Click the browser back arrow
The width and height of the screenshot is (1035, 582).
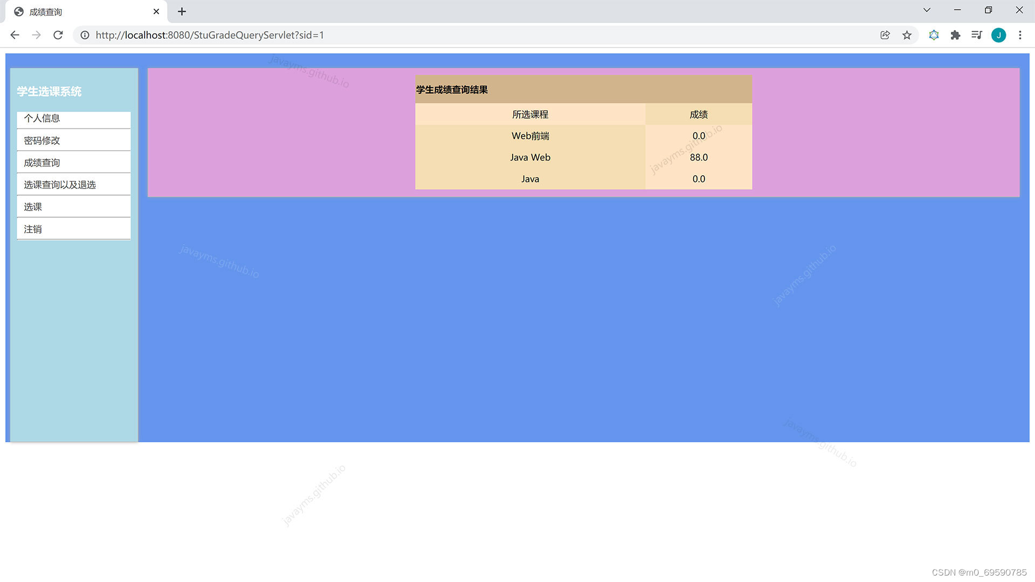(x=15, y=35)
